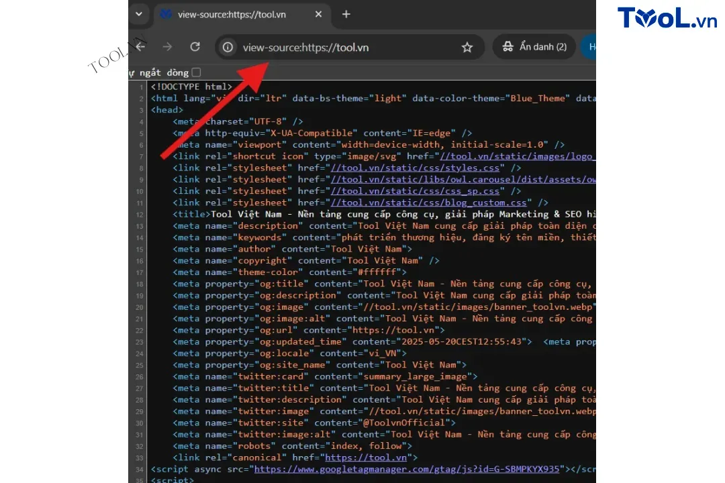This screenshot has width=725, height=483.
Task: Reload the page
Action: coord(195,47)
